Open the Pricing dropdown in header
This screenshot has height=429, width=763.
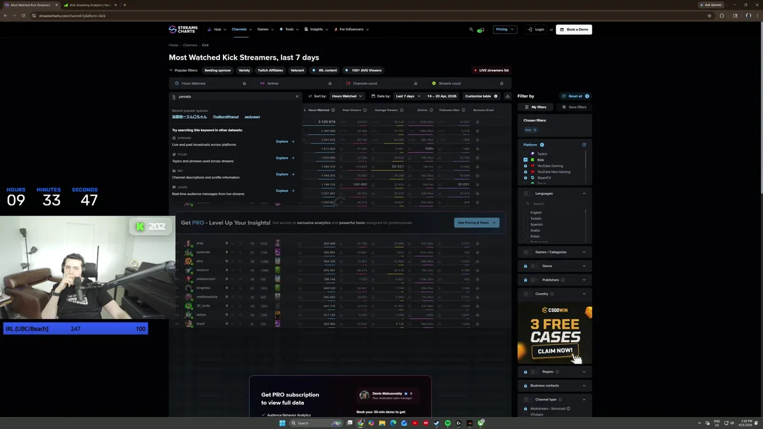point(504,29)
